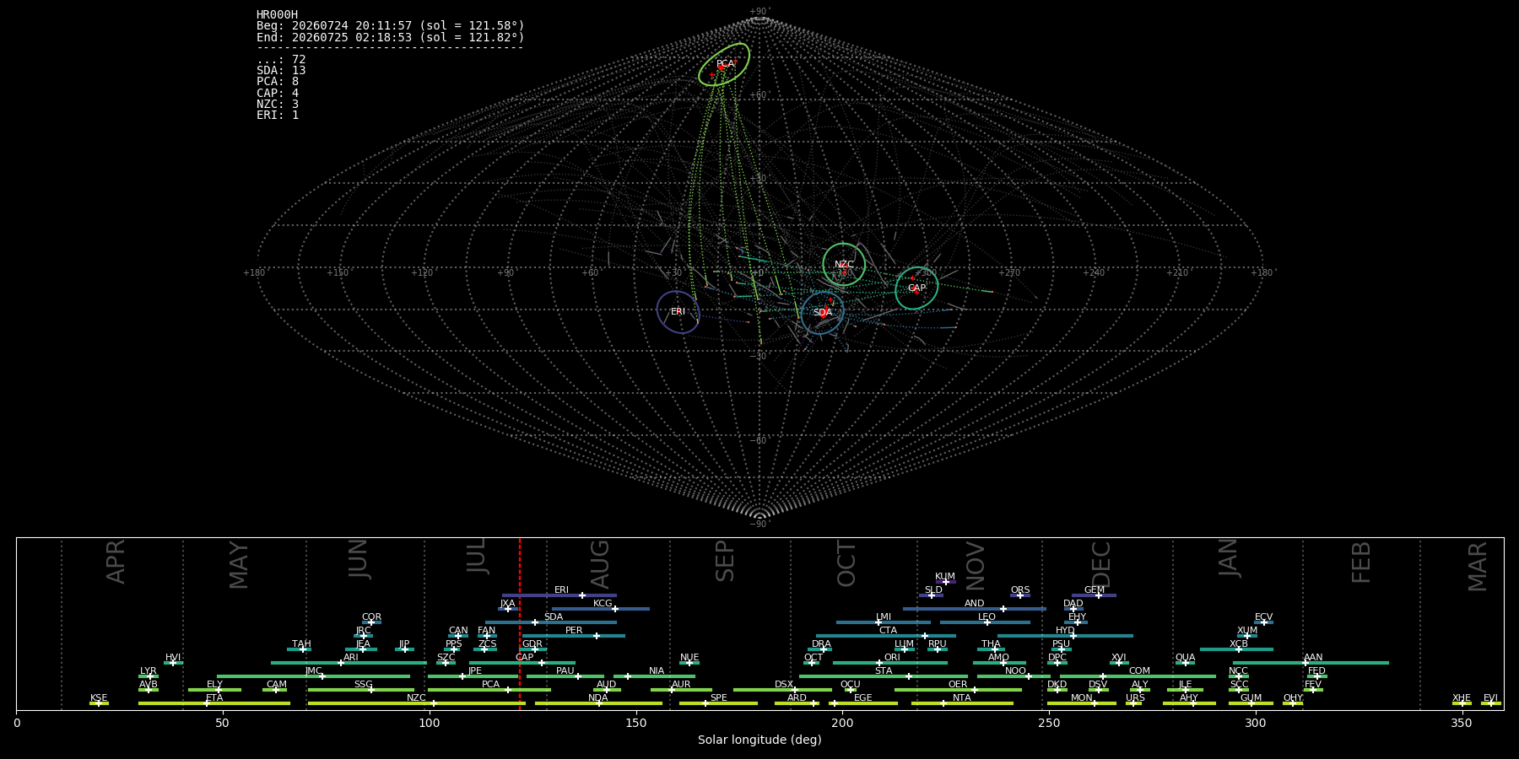
Task: Click the STA shower bar in timeline
Action: point(884,676)
